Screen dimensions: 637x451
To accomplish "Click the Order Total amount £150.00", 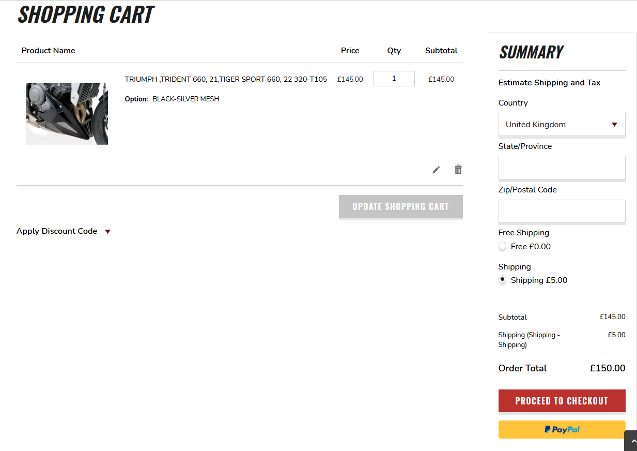I will point(607,368).
